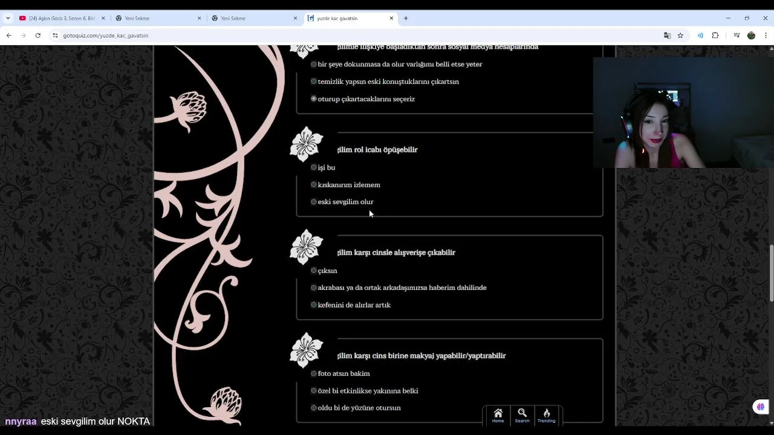Switch to the second Yeni Sekme tab
This screenshot has height=435, width=774.
pyautogui.click(x=253, y=18)
